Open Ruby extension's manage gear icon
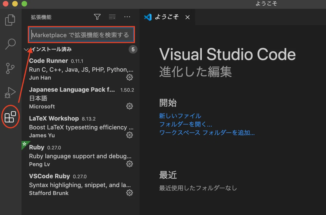This screenshot has height=215, width=326. click(x=130, y=164)
